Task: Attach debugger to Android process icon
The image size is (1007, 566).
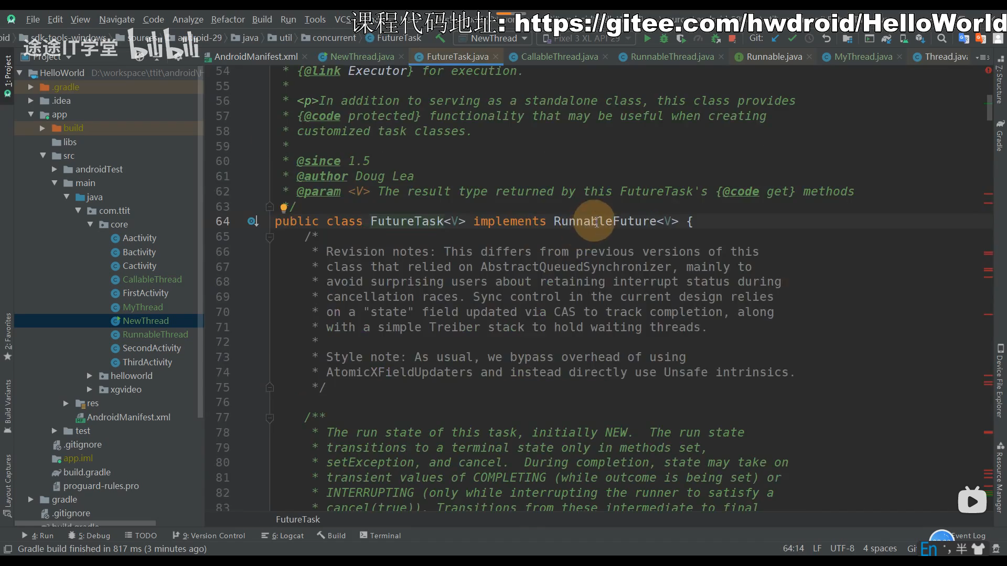Action: pos(715,38)
